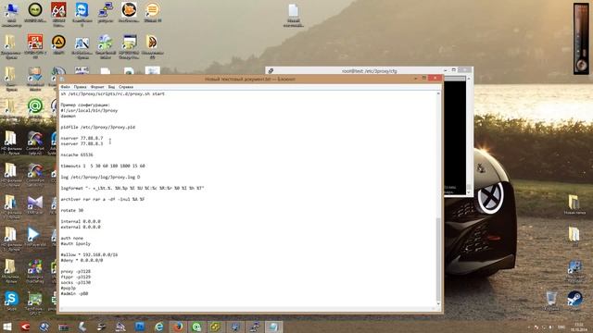Close the Notepad window
Image resolution: width=593 pixels, height=333 pixels.
pos(435,78)
